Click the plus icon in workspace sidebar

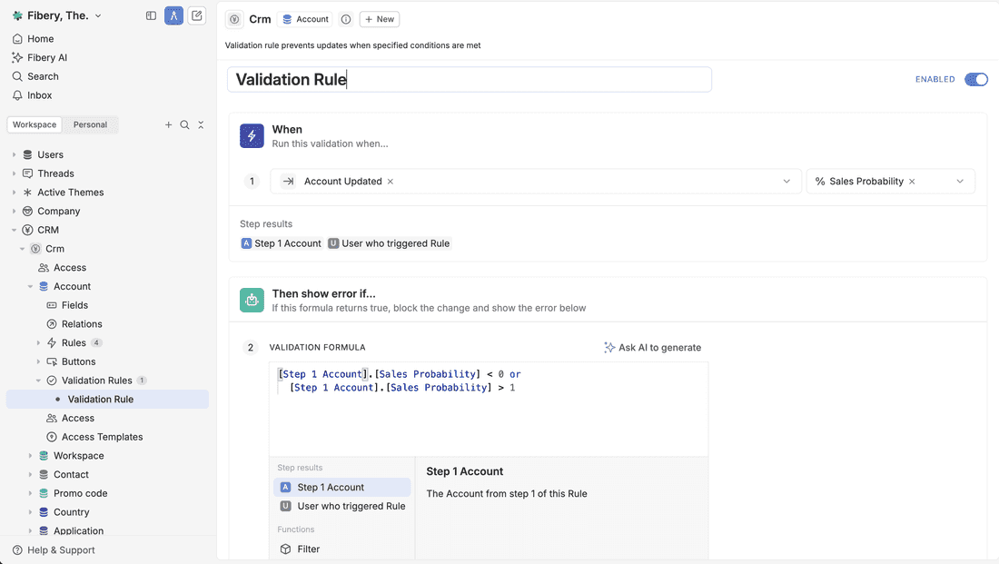[x=168, y=124]
